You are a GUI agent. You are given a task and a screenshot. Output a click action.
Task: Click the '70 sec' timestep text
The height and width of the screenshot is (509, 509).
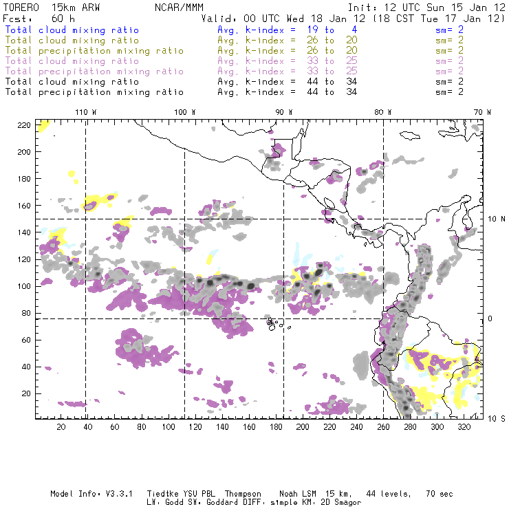coord(440,494)
